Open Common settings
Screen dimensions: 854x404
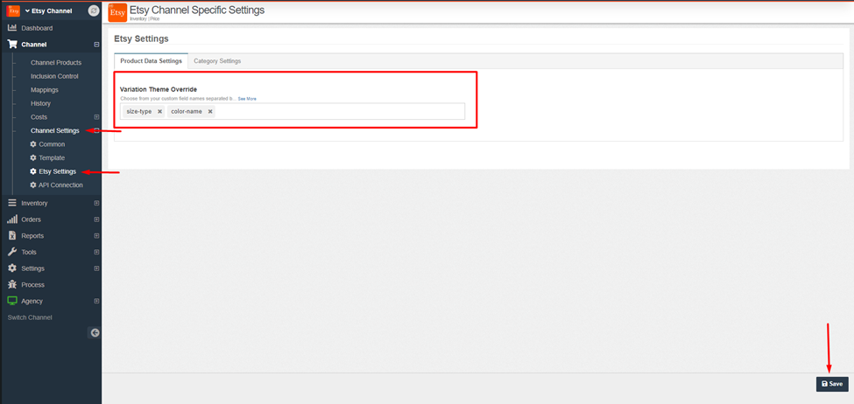tap(52, 144)
